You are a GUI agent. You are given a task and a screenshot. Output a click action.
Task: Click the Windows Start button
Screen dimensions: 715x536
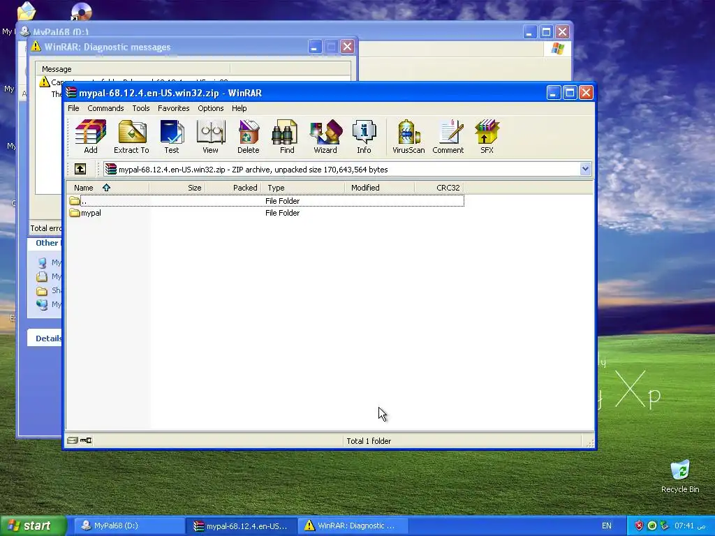33,526
